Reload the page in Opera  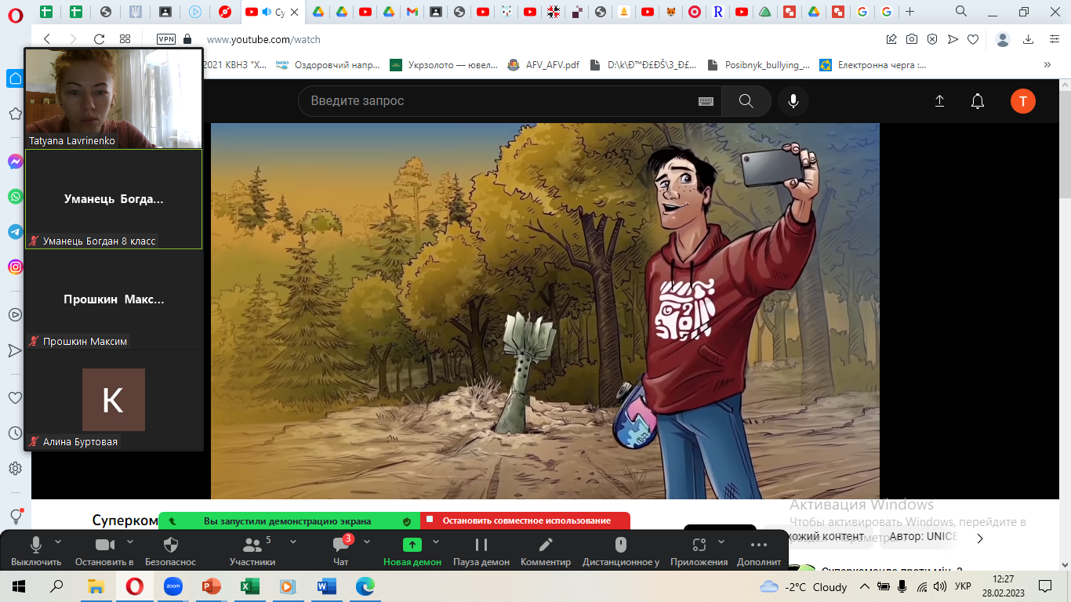[x=99, y=39]
